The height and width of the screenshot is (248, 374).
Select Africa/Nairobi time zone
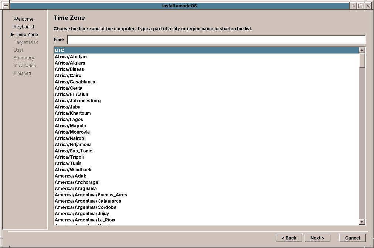coord(206,138)
